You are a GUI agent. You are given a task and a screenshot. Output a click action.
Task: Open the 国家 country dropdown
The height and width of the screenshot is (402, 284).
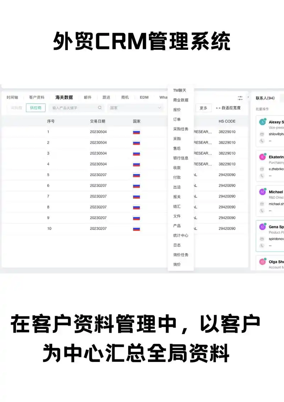135,107
